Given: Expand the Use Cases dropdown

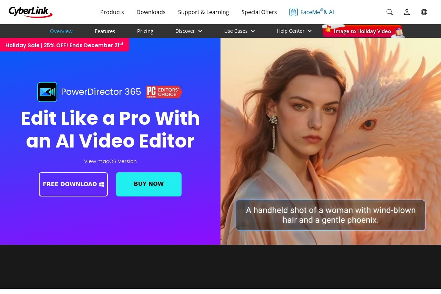Looking at the screenshot, I should coord(240,31).
